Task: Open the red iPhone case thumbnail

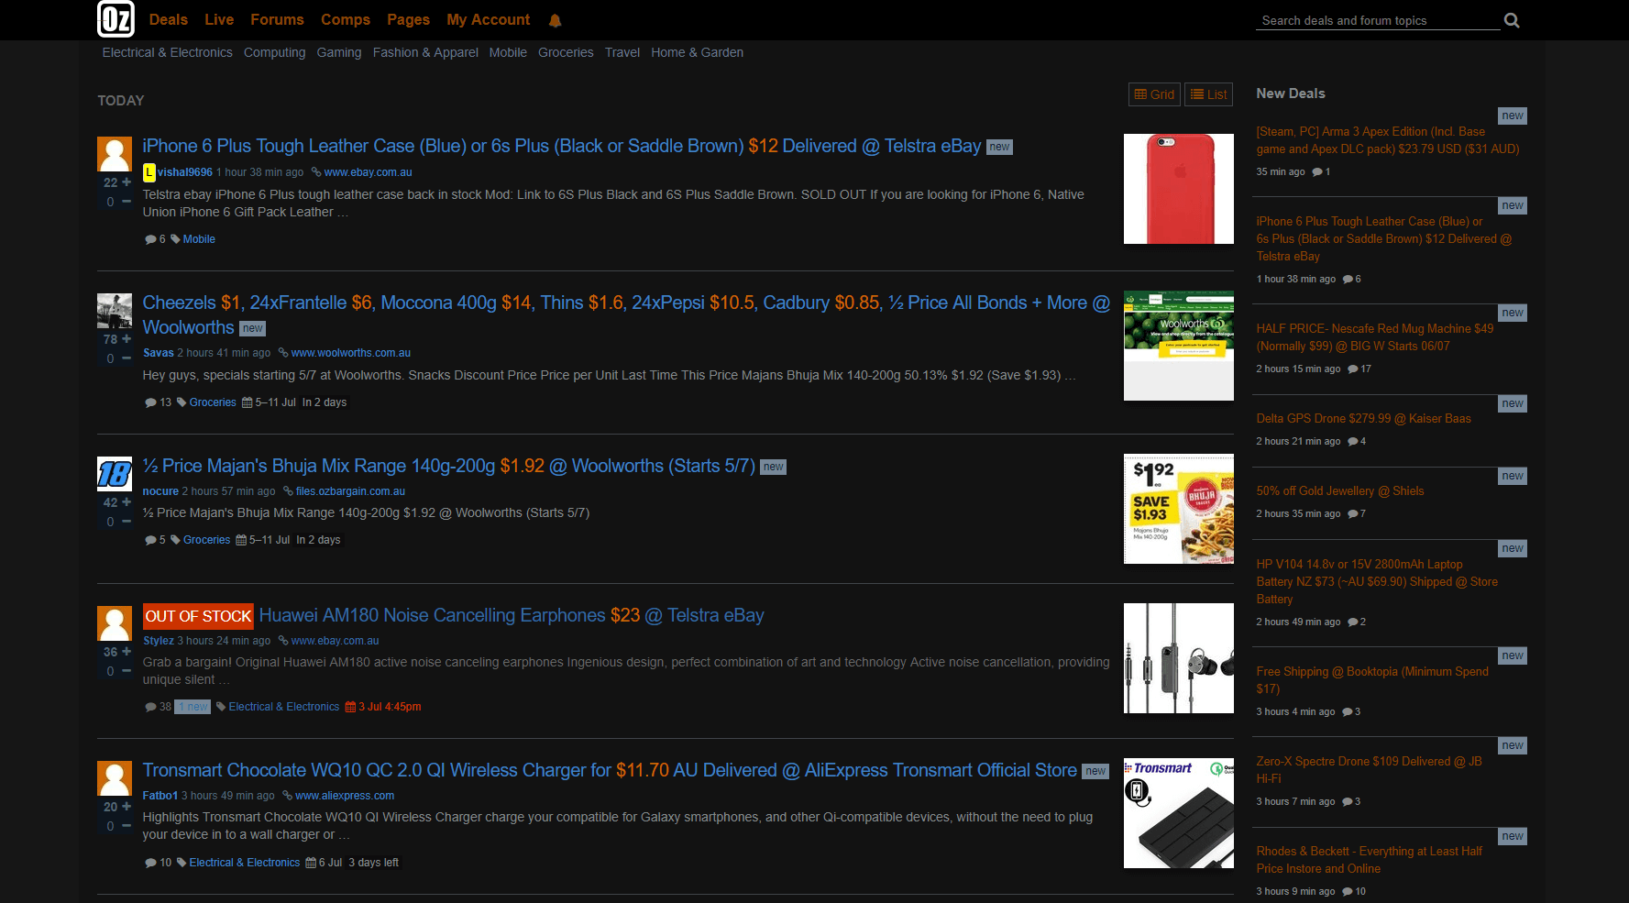Action: pyautogui.click(x=1179, y=189)
